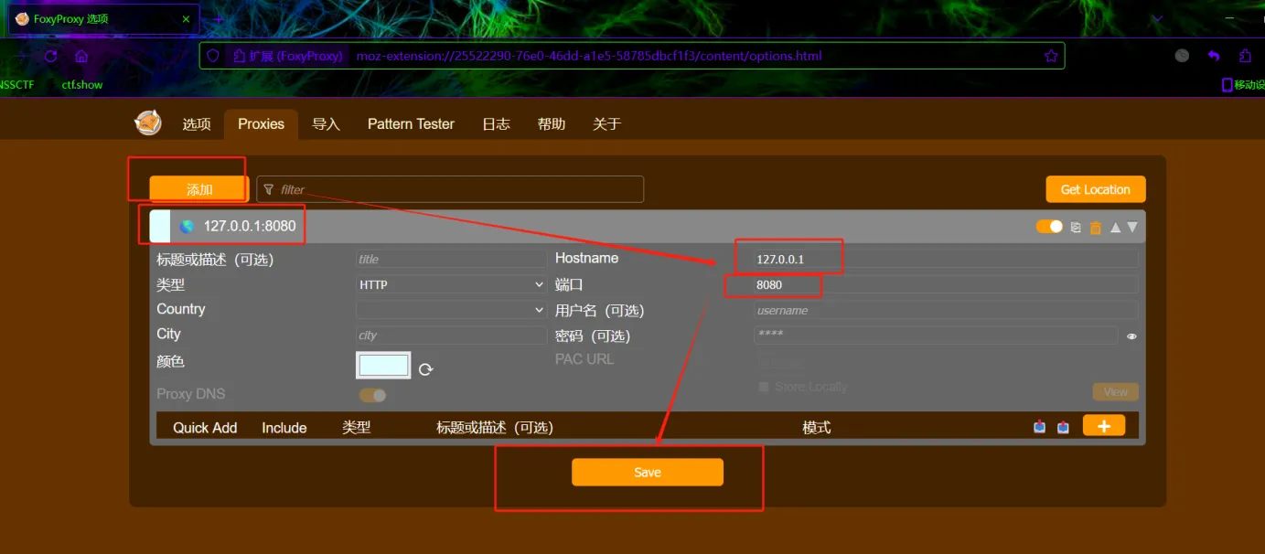The image size is (1265, 554).
Task: Open the ctf.show bookmark
Action: point(82,85)
